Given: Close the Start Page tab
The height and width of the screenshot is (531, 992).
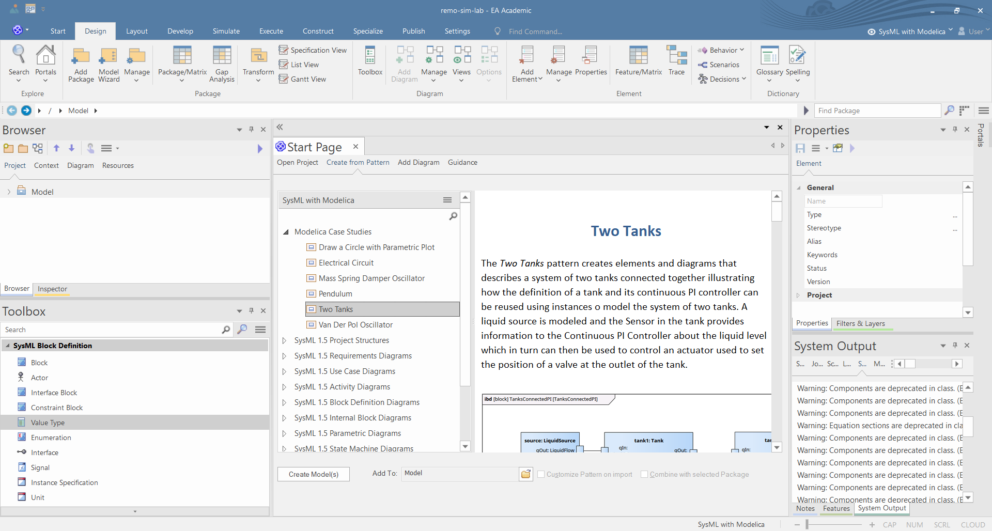Looking at the screenshot, I should coord(356,147).
